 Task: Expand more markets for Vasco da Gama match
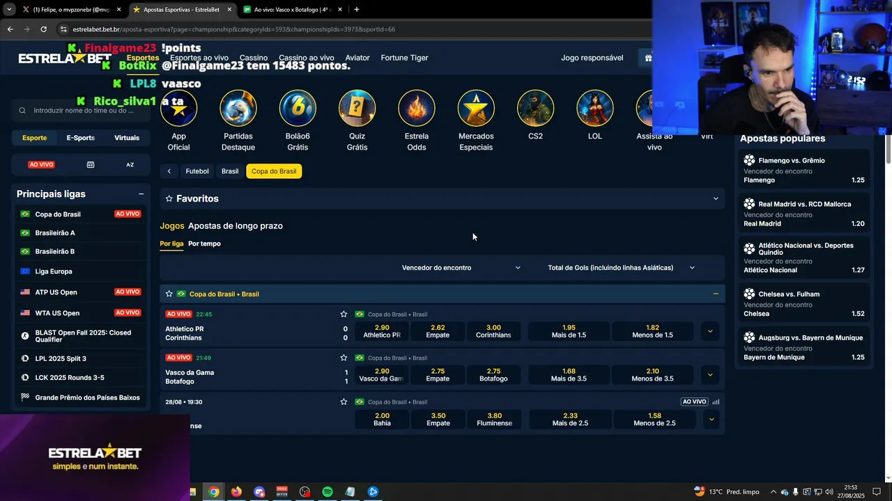[x=710, y=375]
